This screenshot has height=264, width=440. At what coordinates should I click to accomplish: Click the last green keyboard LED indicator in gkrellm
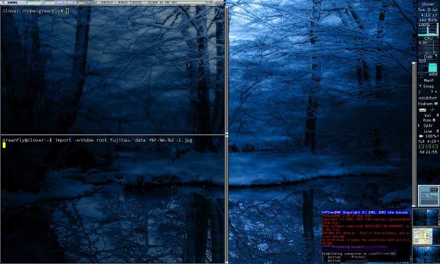click(x=435, y=146)
